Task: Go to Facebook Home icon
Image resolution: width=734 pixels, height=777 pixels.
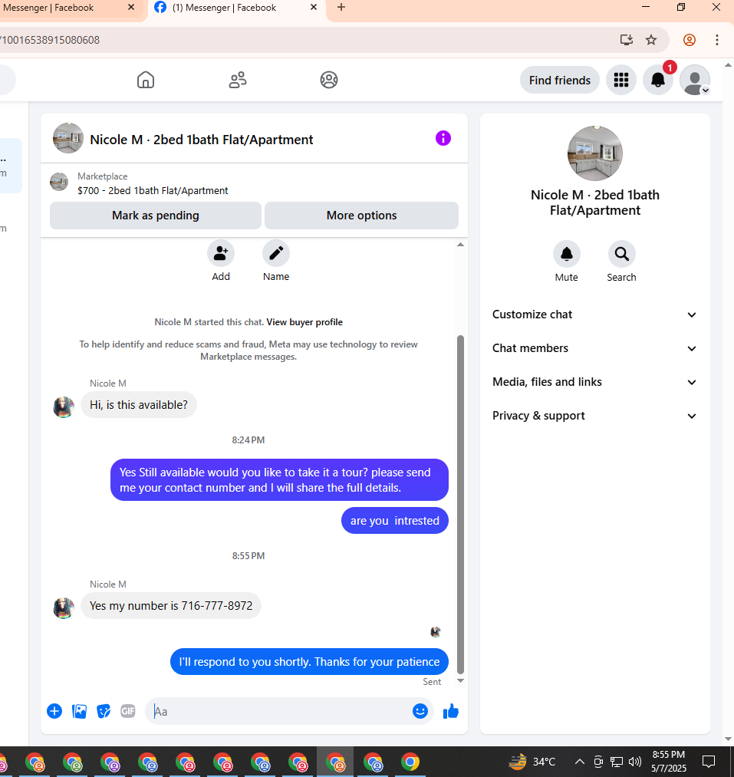Action: pos(146,80)
